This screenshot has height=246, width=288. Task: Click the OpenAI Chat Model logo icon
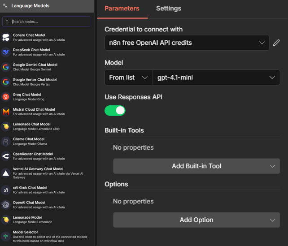pos(6,205)
